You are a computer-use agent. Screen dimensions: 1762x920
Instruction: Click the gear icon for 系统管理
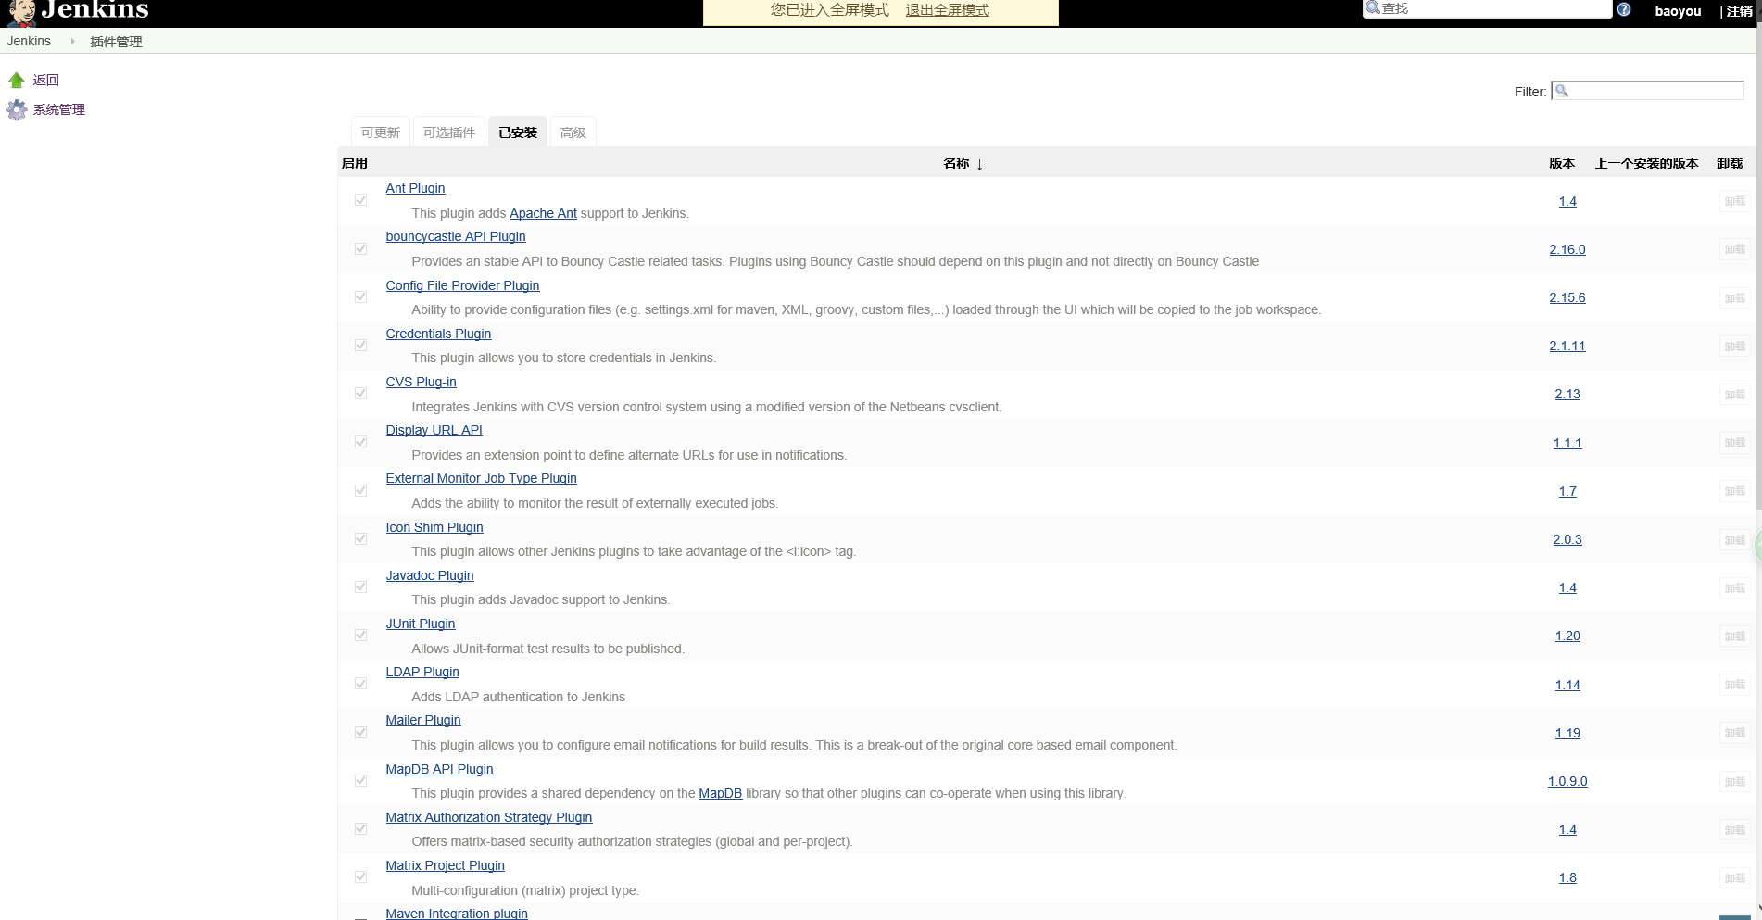17,110
